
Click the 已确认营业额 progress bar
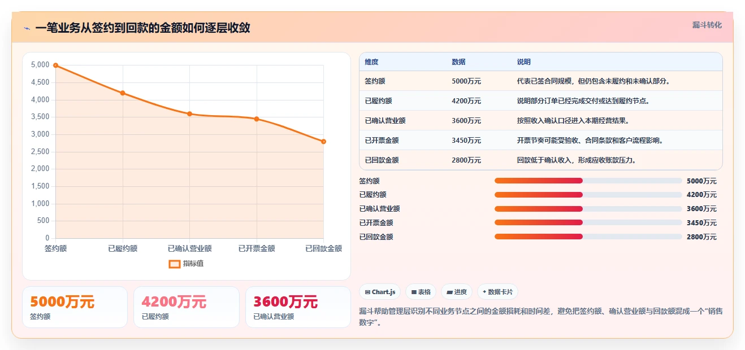tap(588, 209)
